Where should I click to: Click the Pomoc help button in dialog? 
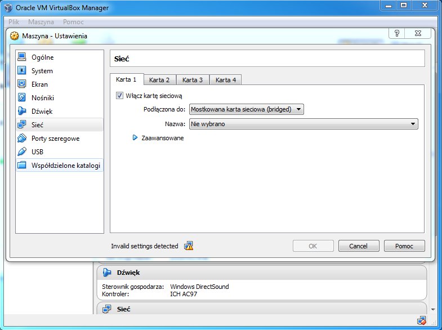point(404,246)
